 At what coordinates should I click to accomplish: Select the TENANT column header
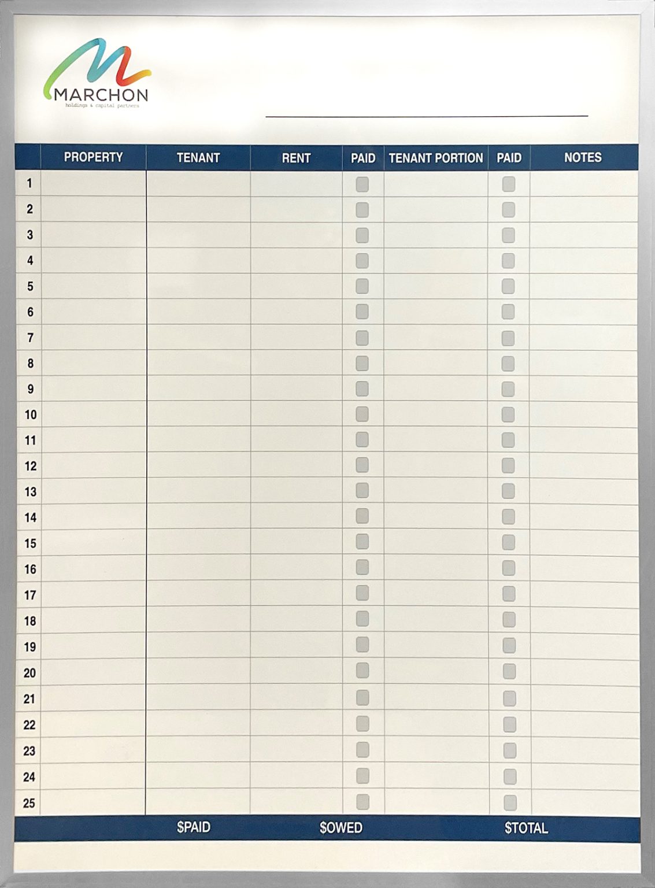tap(198, 157)
